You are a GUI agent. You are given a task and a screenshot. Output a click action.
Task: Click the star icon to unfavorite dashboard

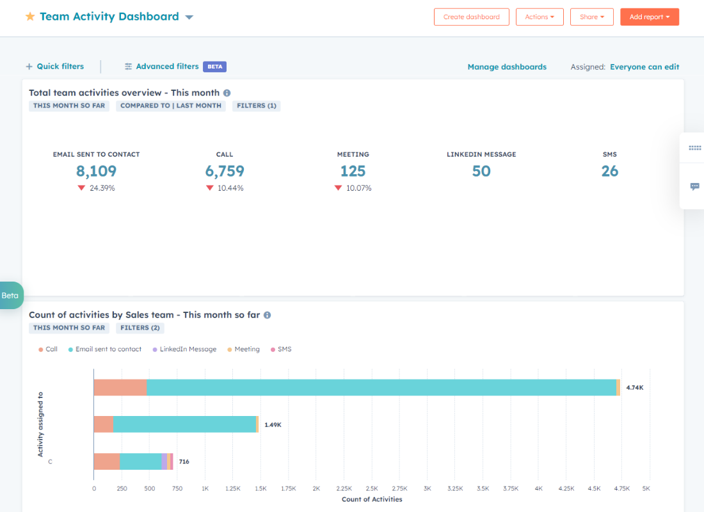point(30,16)
